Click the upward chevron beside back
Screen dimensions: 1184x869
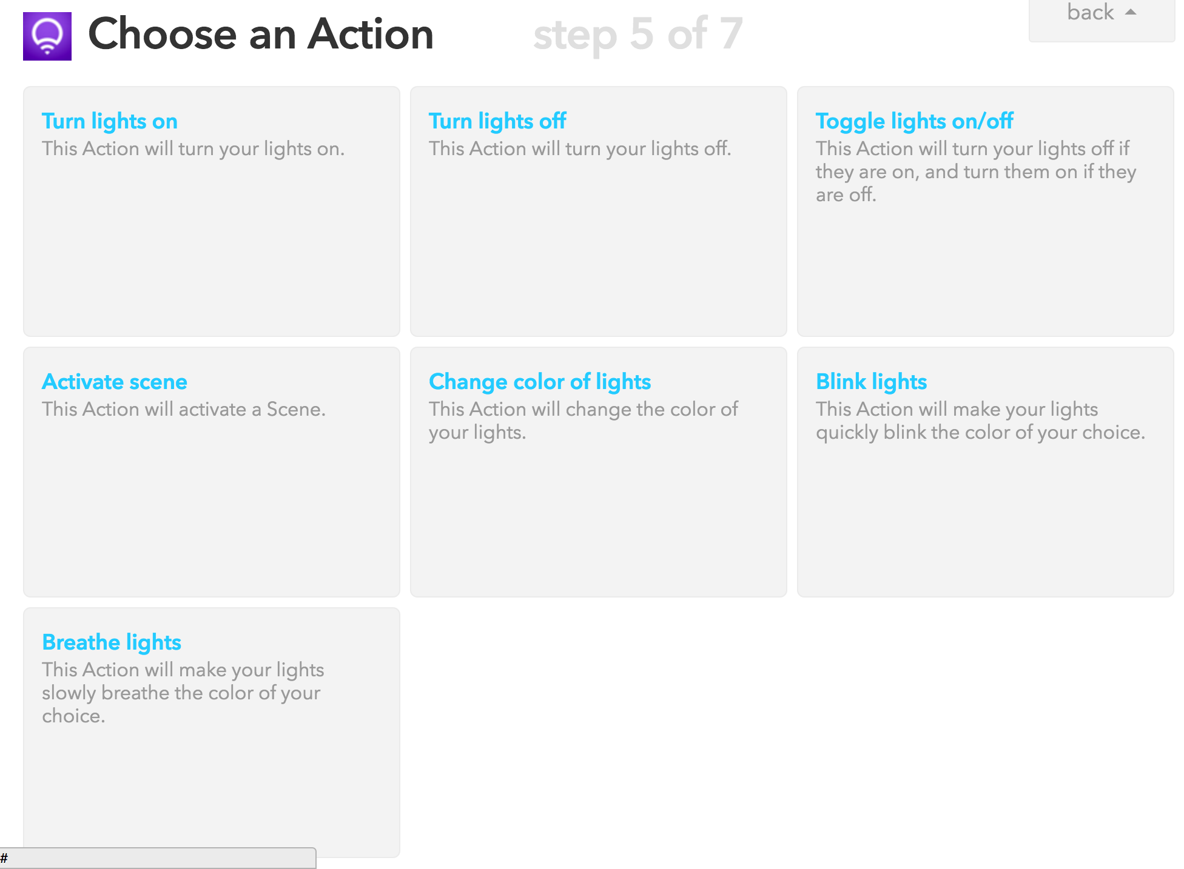(1132, 12)
